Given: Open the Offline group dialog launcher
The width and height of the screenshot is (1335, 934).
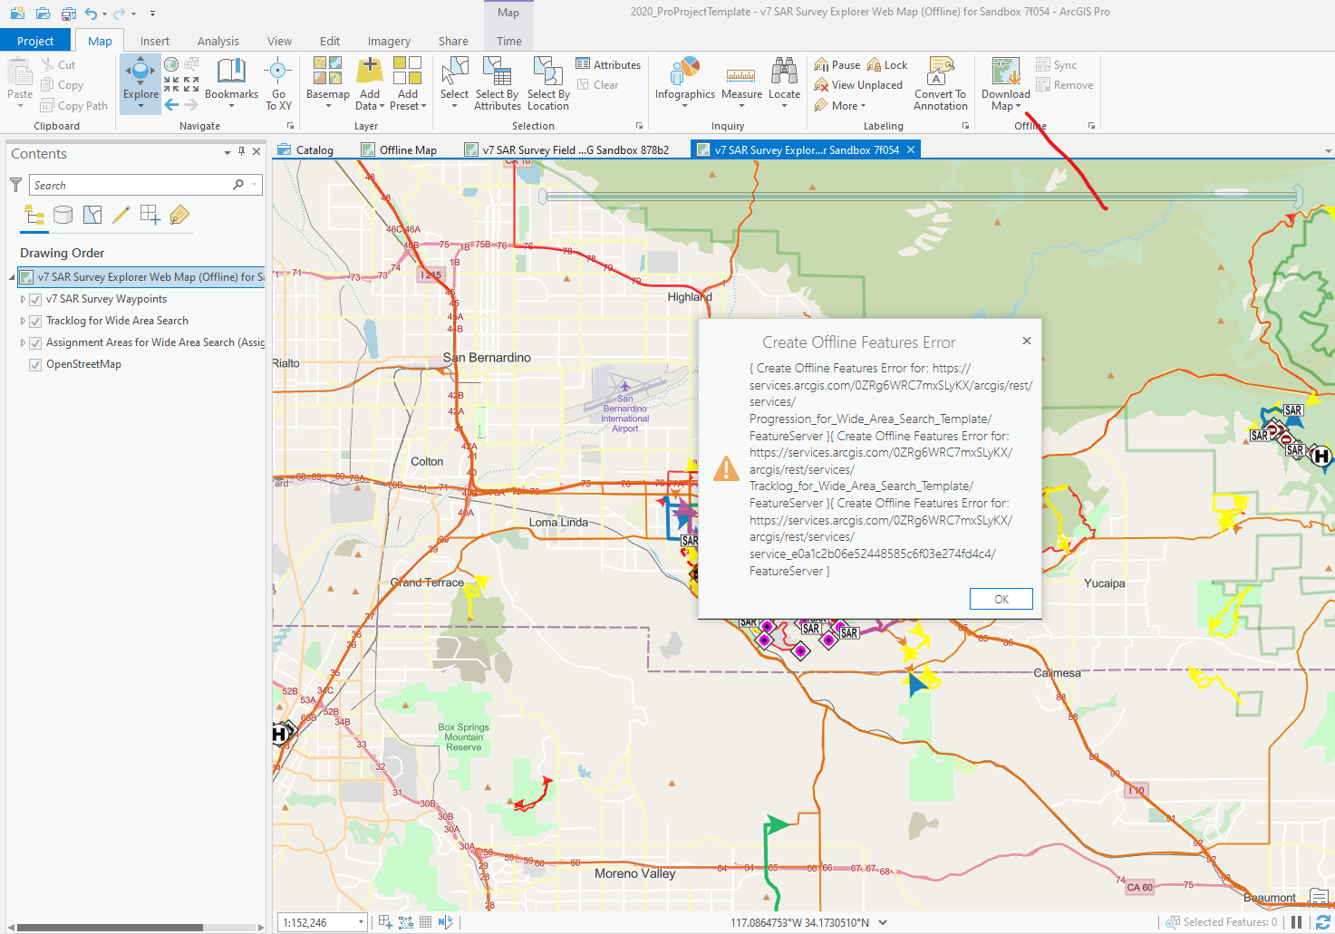Looking at the screenshot, I should (1091, 126).
